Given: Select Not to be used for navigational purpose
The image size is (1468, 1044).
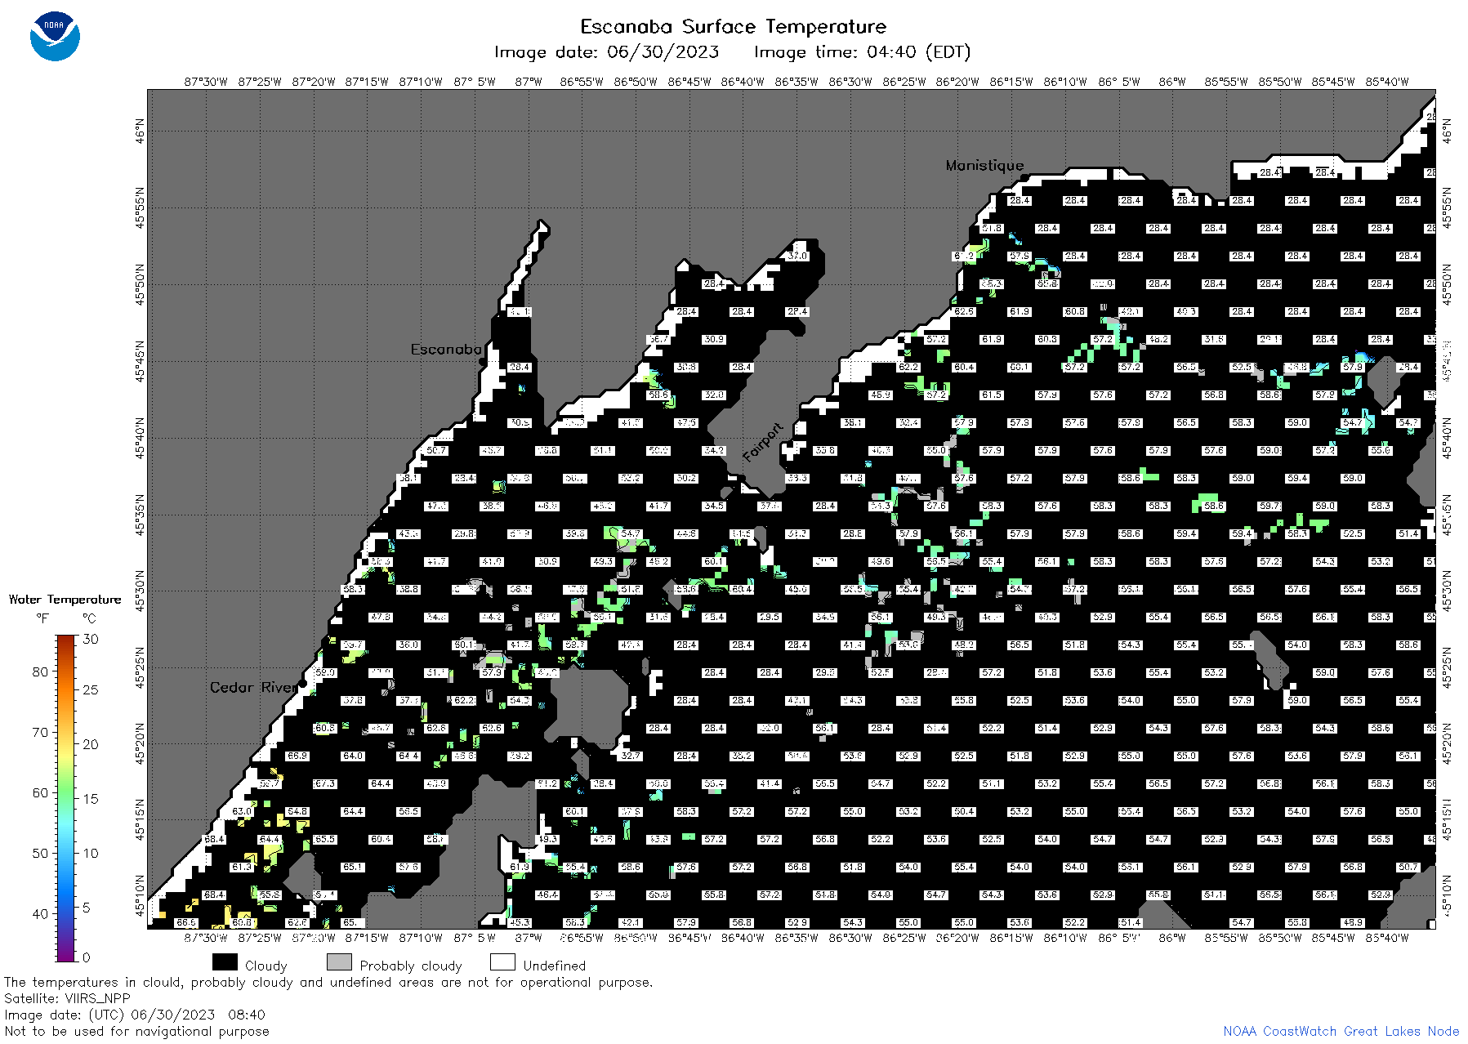Looking at the screenshot, I should click(136, 1031).
